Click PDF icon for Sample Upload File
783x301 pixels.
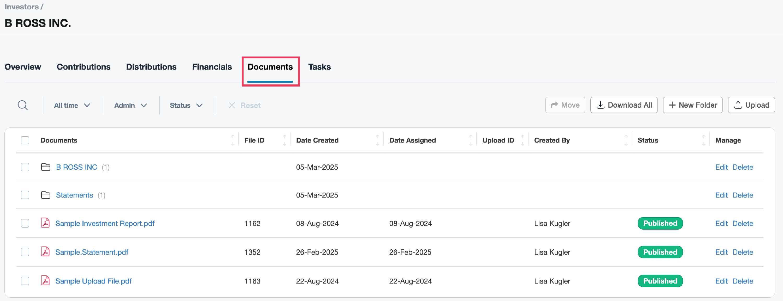pos(45,281)
